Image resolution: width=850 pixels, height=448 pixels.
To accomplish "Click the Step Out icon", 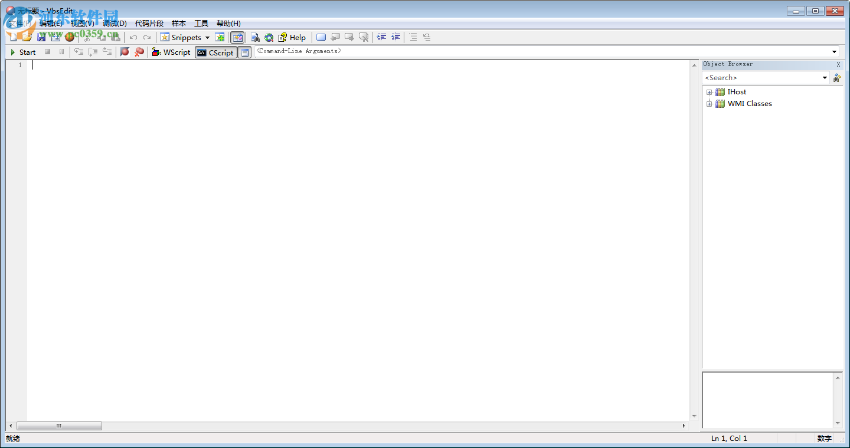I will point(107,52).
